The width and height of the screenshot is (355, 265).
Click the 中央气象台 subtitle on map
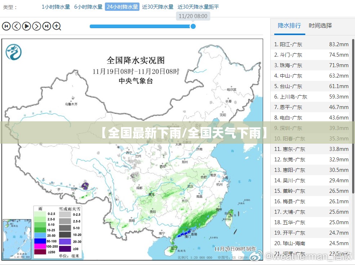[x=136, y=81]
